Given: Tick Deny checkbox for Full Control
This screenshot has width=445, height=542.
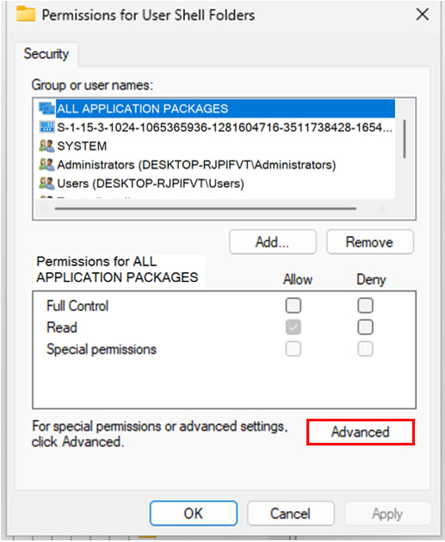Looking at the screenshot, I should [365, 306].
